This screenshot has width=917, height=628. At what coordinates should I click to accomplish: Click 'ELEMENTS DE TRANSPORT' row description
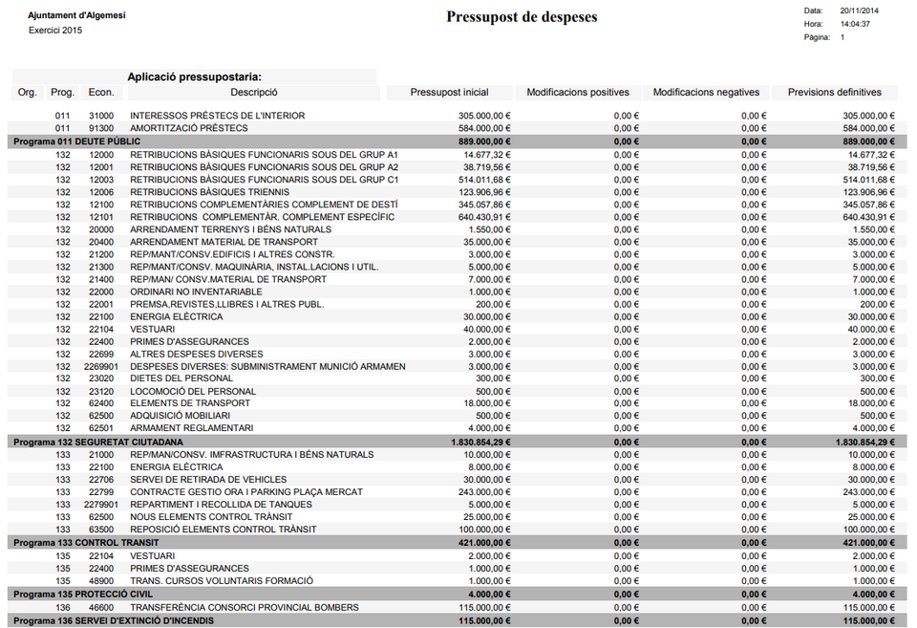click(190, 403)
